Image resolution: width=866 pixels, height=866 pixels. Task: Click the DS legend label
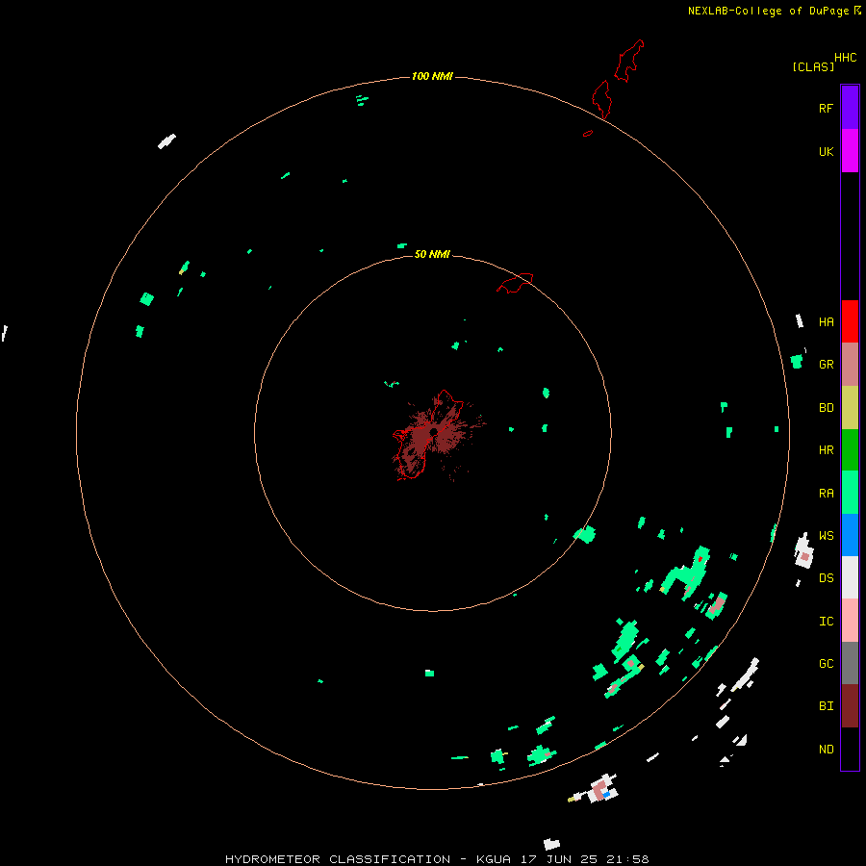(827, 578)
